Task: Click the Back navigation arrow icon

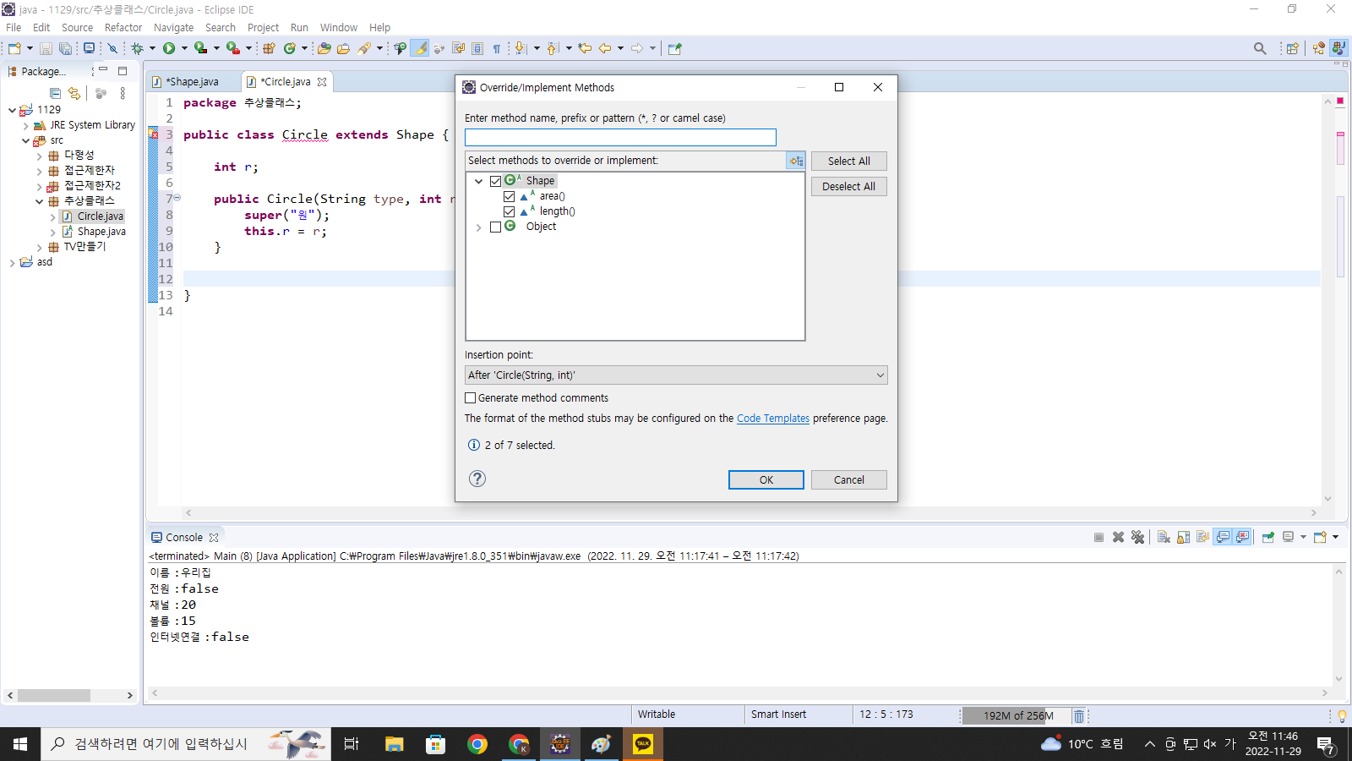Action: 605,48
